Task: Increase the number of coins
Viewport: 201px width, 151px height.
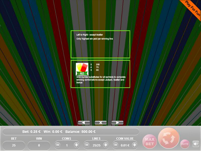Action: [76, 145]
